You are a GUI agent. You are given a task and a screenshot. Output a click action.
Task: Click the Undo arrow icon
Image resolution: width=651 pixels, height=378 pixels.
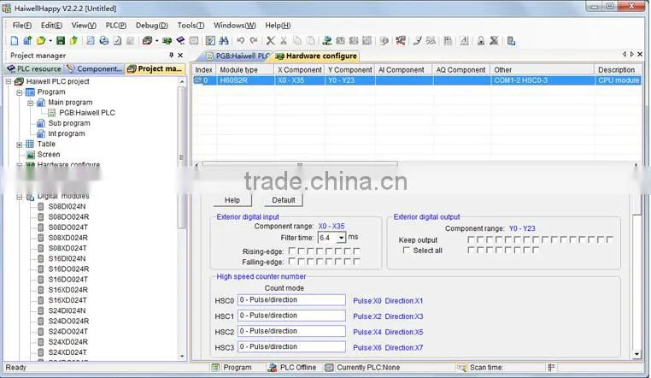tap(240, 41)
